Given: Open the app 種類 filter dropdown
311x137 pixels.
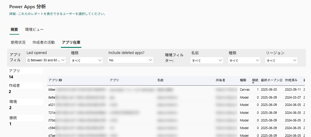Looking at the screenshot, I should pyautogui.click(x=87, y=60).
